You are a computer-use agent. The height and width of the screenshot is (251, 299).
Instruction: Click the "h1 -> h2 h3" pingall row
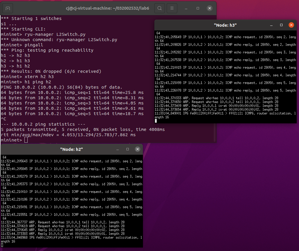click(x=15, y=55)
